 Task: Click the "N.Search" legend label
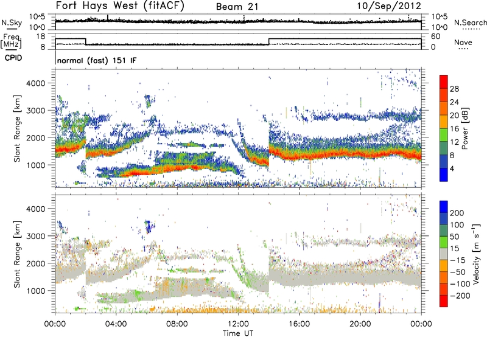[x=470, y=23]
